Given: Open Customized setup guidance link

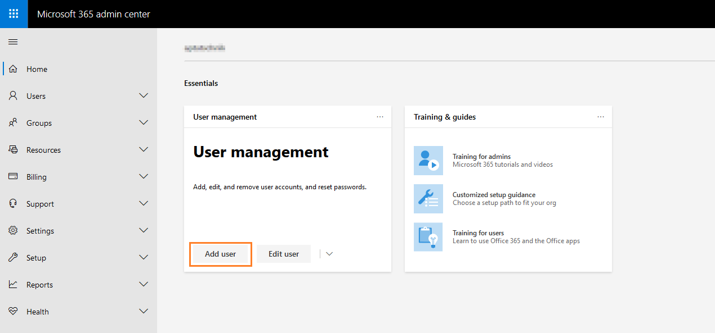Looking at the screenshot, I should [x=494, y=195].
